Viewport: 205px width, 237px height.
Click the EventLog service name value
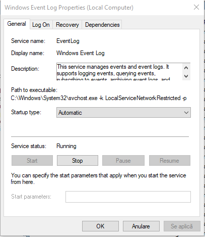[x=68, y=41]
